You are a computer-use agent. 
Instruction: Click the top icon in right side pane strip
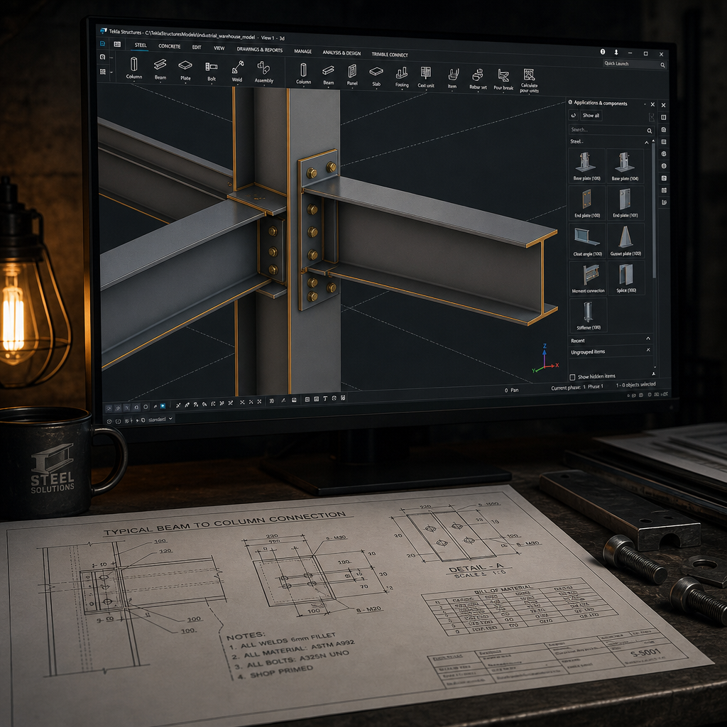pyautogui.click(x=664, y=105)
